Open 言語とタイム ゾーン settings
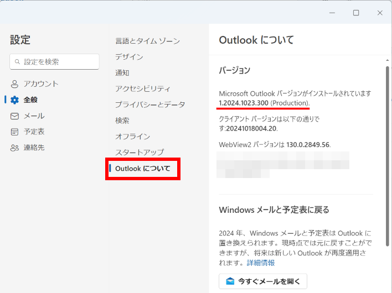Screen dimensions: 392x293 (147, 41)
